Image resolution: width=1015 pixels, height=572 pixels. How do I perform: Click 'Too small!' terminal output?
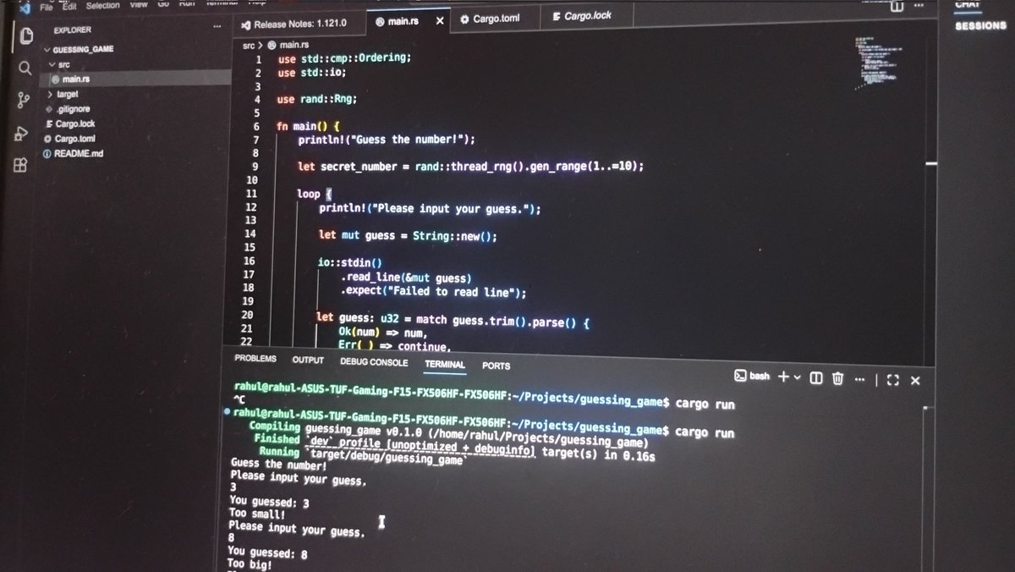(257, 514)
